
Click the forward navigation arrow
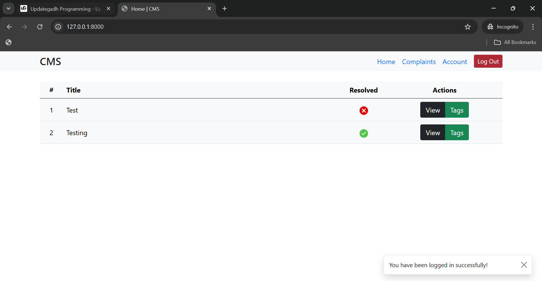pyautogui.click(x=25, y=27)
